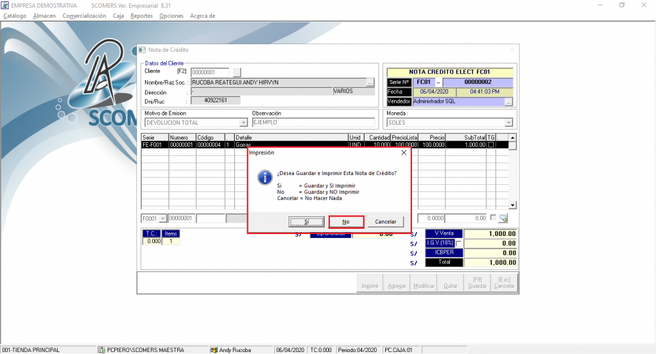The image size is (656, 354).
Task: Click the document number 00000002 field
Action: (x=478, y=83)
